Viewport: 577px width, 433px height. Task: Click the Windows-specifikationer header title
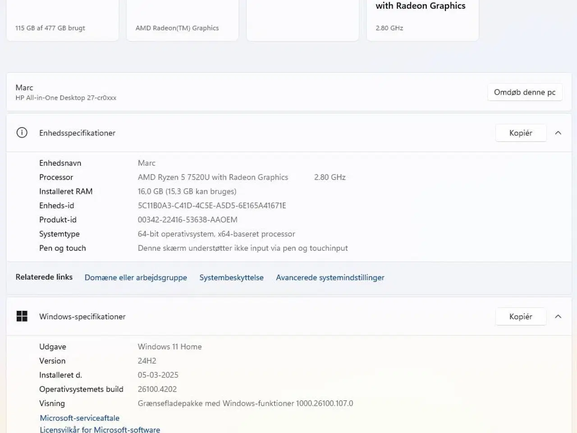[x=82, y=316]
